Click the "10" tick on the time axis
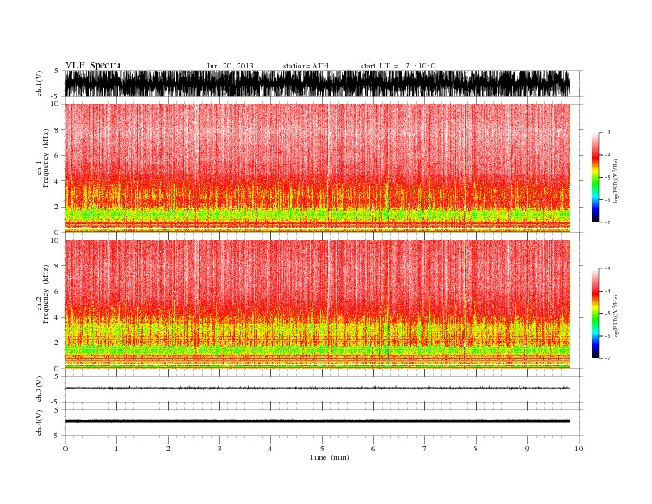Image resolution: width=652 pixels, height=504 pixels. (579, 449)
